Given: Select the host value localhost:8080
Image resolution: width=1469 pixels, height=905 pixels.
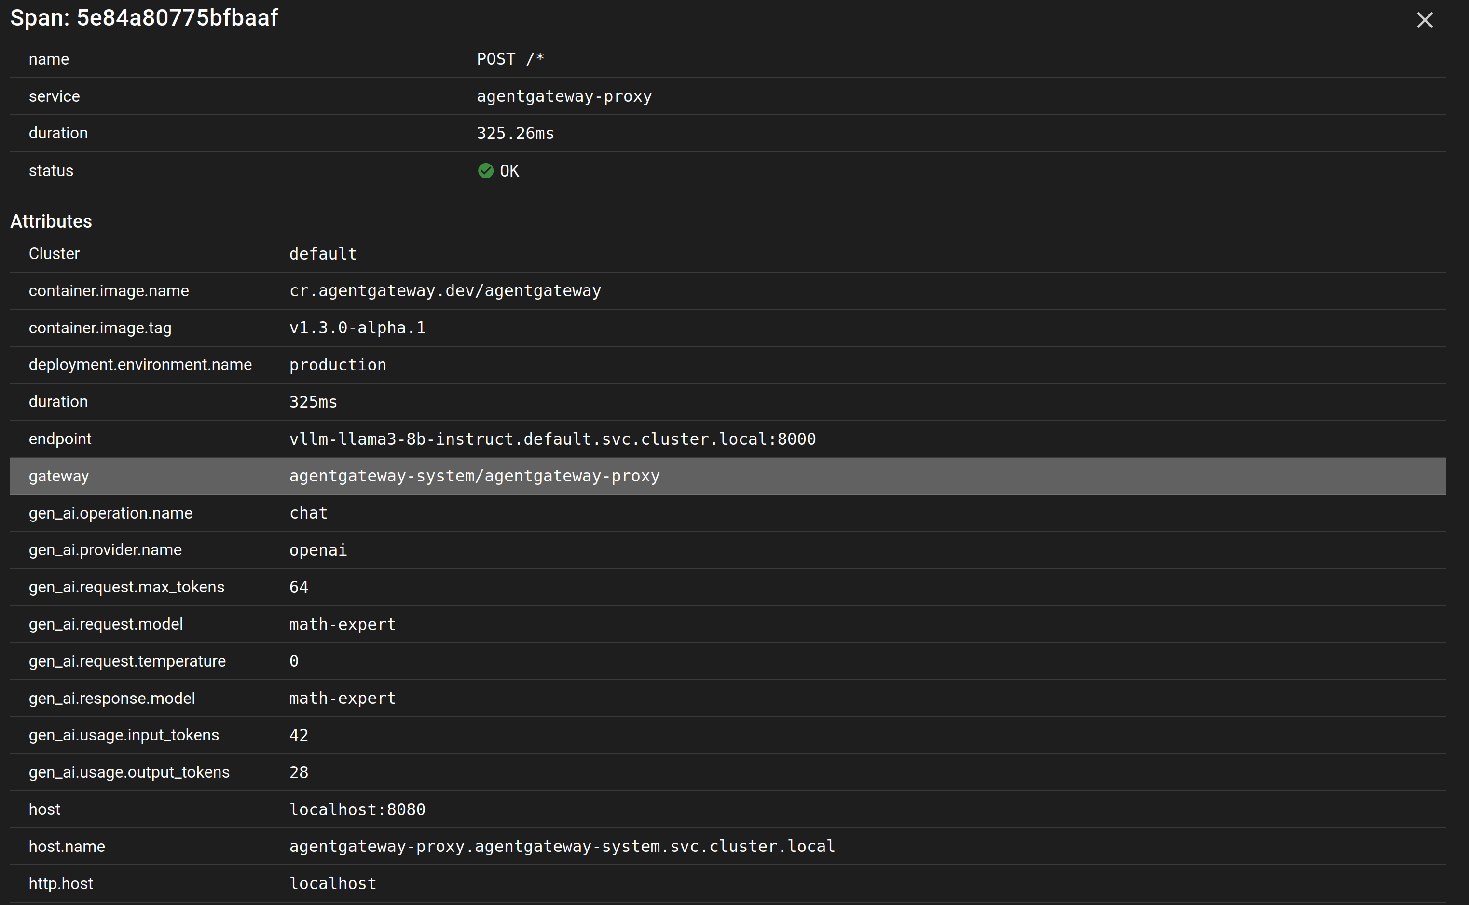Looking at the screenshot, I should 357,810.
